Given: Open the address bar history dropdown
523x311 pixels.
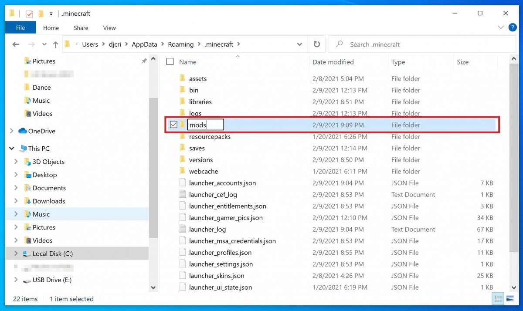Looking at the screenshot, I should (x=299, y=44).
